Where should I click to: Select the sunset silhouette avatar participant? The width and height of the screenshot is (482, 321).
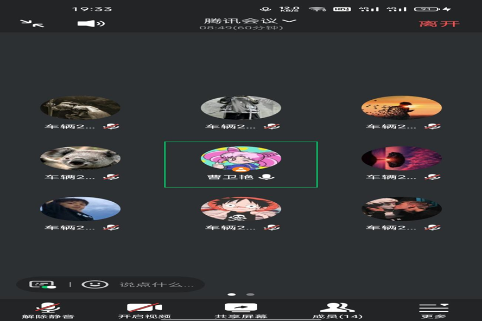[401, 107]
